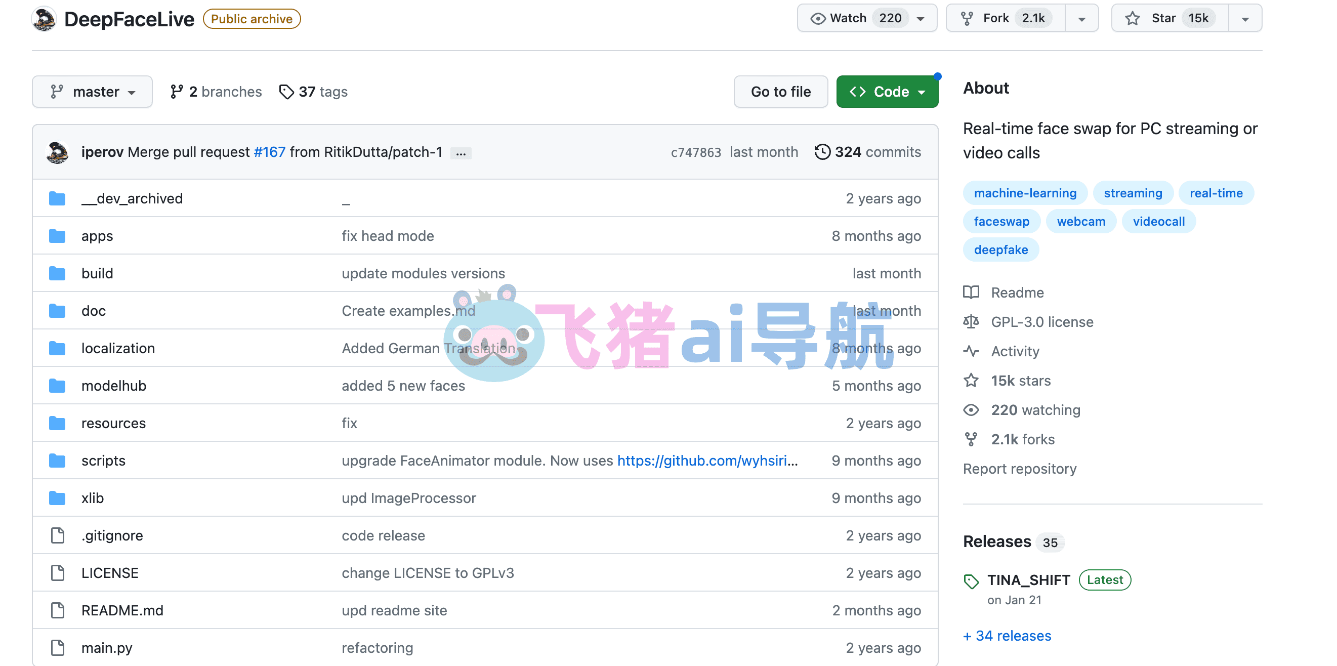Image resolution: width=1337 pixels, height=666 pixels.
Task: Open the TINA_SHIFT latest release
Action: pyautogui.click(x=1028, y=580)
